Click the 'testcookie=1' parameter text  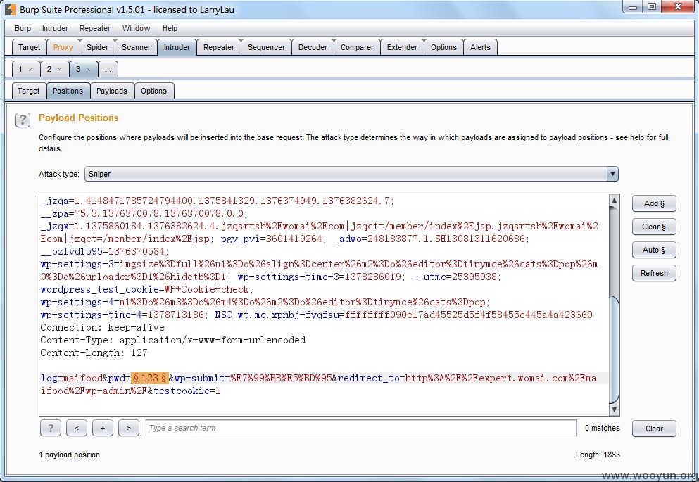[187, 391]
